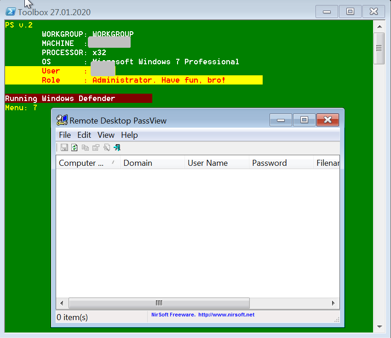Click the Remote Desktop PassView title icon

point(62,120)
